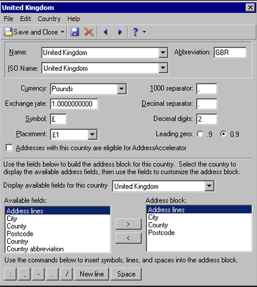
Task: Close the United Kingdom window
Action: point(250,8)
